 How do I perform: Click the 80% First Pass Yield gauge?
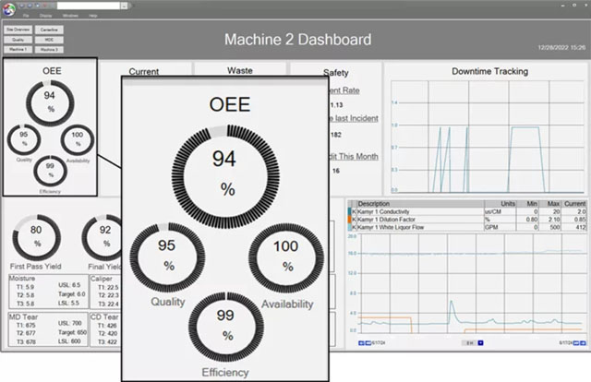click(36, 238)
